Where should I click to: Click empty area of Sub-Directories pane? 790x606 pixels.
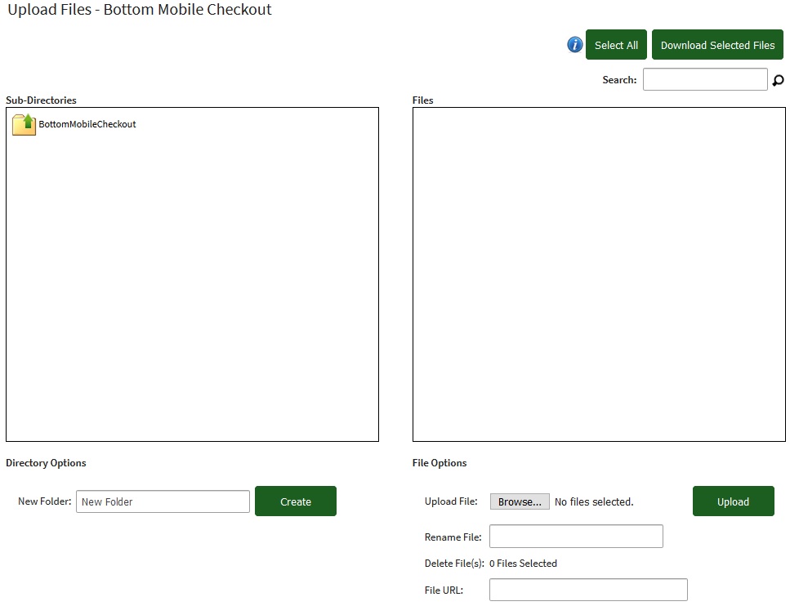(192, 286)
